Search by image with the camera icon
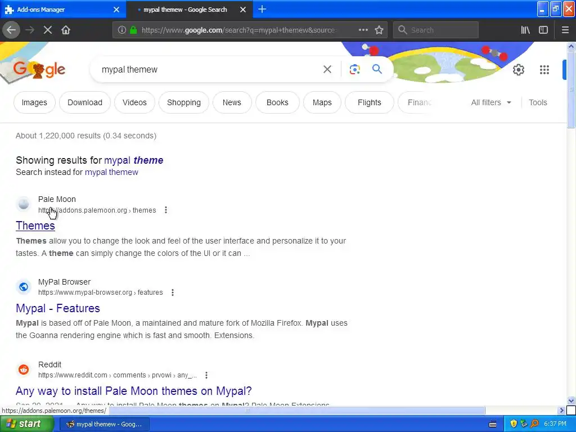576x432 pixels. 354,69
